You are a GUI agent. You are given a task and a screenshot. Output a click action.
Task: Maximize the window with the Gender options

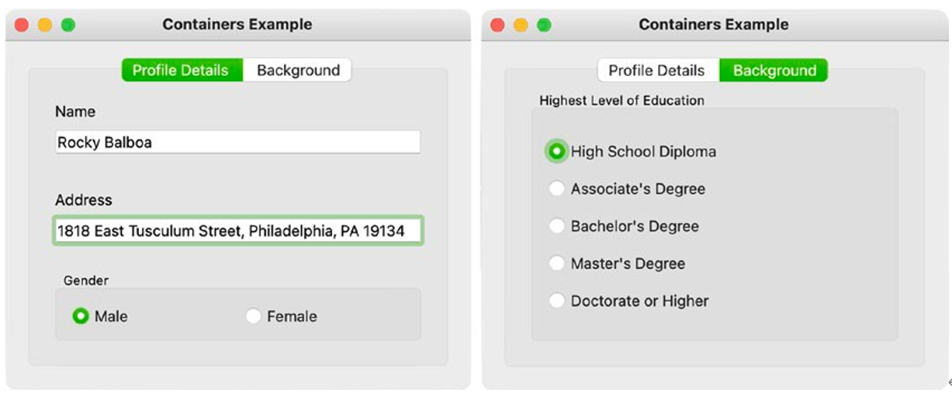point(68,25)
